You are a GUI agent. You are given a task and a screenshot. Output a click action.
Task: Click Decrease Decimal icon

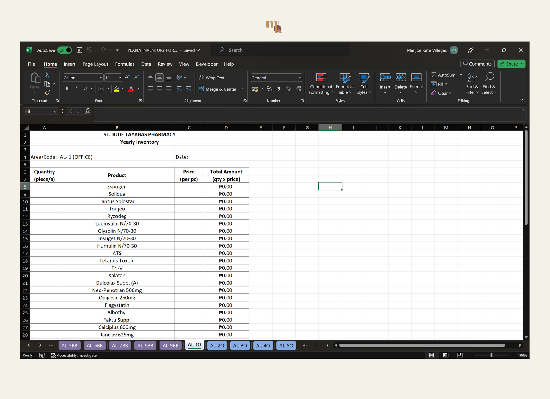298,89
